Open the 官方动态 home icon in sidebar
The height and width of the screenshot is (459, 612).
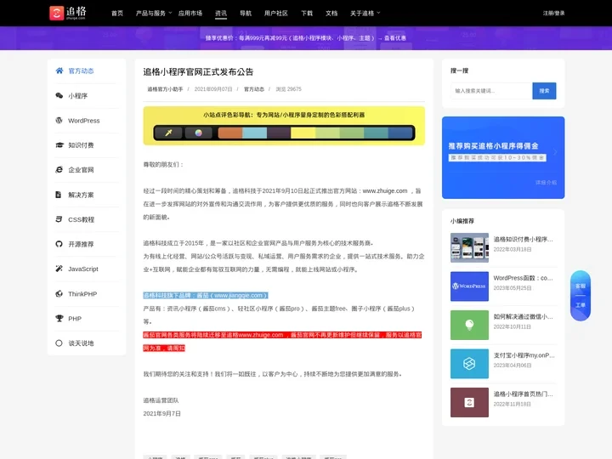point(59,71)
